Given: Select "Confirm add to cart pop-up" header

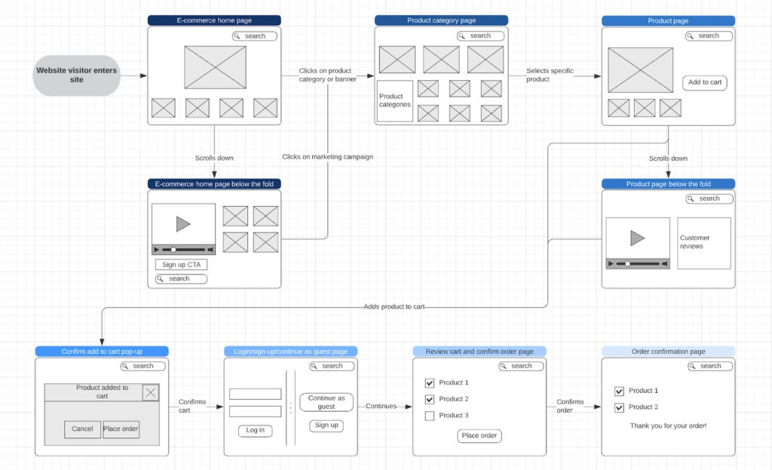Looking at the screenshot, I should [x=102, y=352].
